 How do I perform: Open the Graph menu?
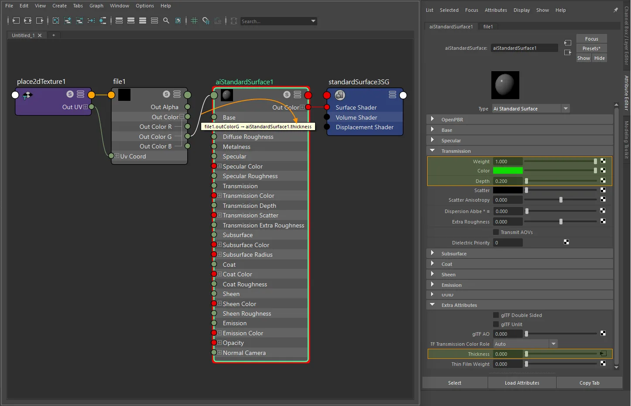[x=96, y=6]
